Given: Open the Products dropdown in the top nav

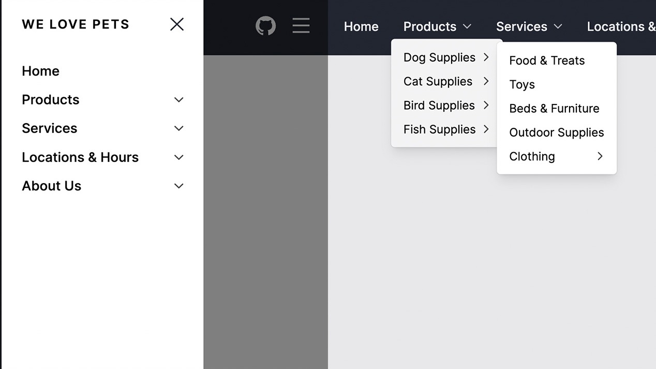Looking at the screenshot, I should pos(436,26).
